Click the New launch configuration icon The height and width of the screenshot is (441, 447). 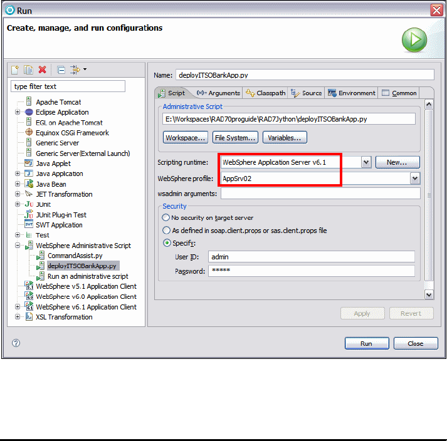(15, 70)
